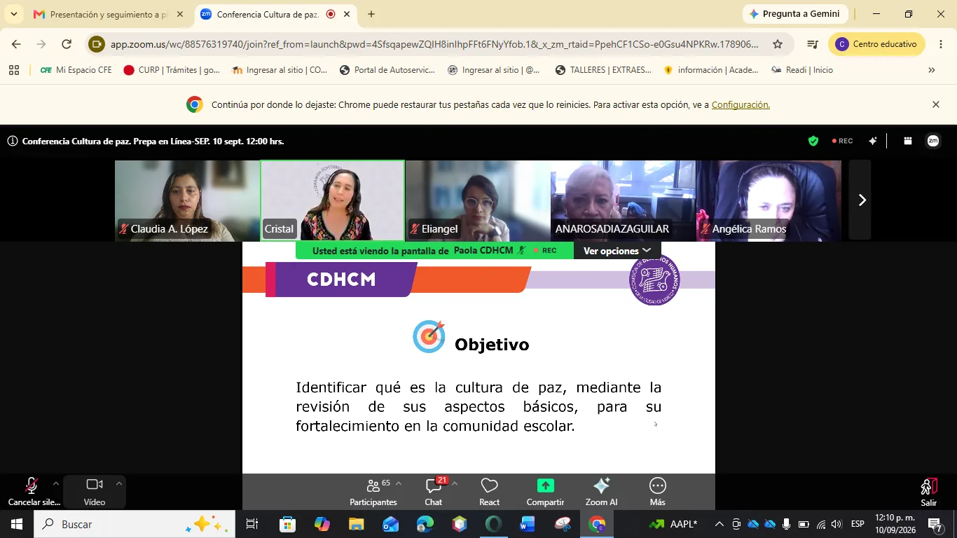
Task: Open the Readi | Inicio bookmark
Action: (x=803, y=70)
